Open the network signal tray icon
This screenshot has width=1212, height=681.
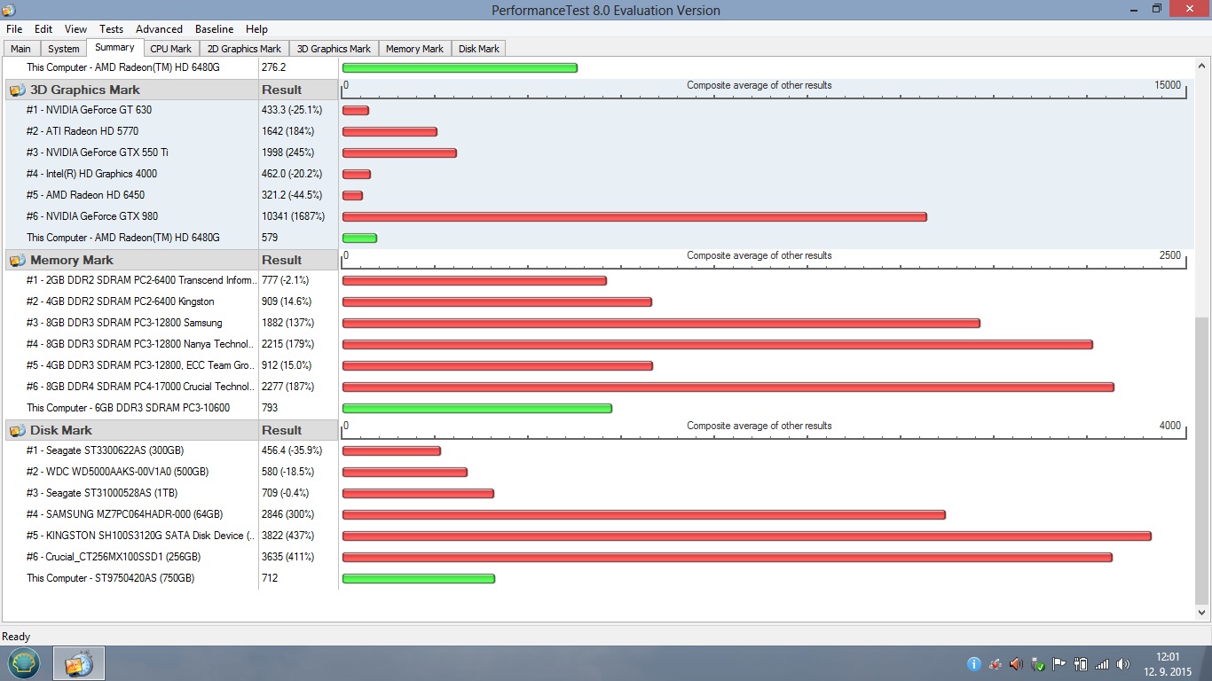(1102, 663)
